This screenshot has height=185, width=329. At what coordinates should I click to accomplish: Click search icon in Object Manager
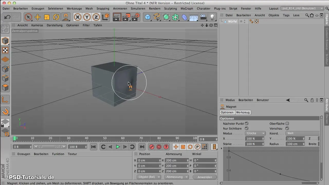point(307,15)
